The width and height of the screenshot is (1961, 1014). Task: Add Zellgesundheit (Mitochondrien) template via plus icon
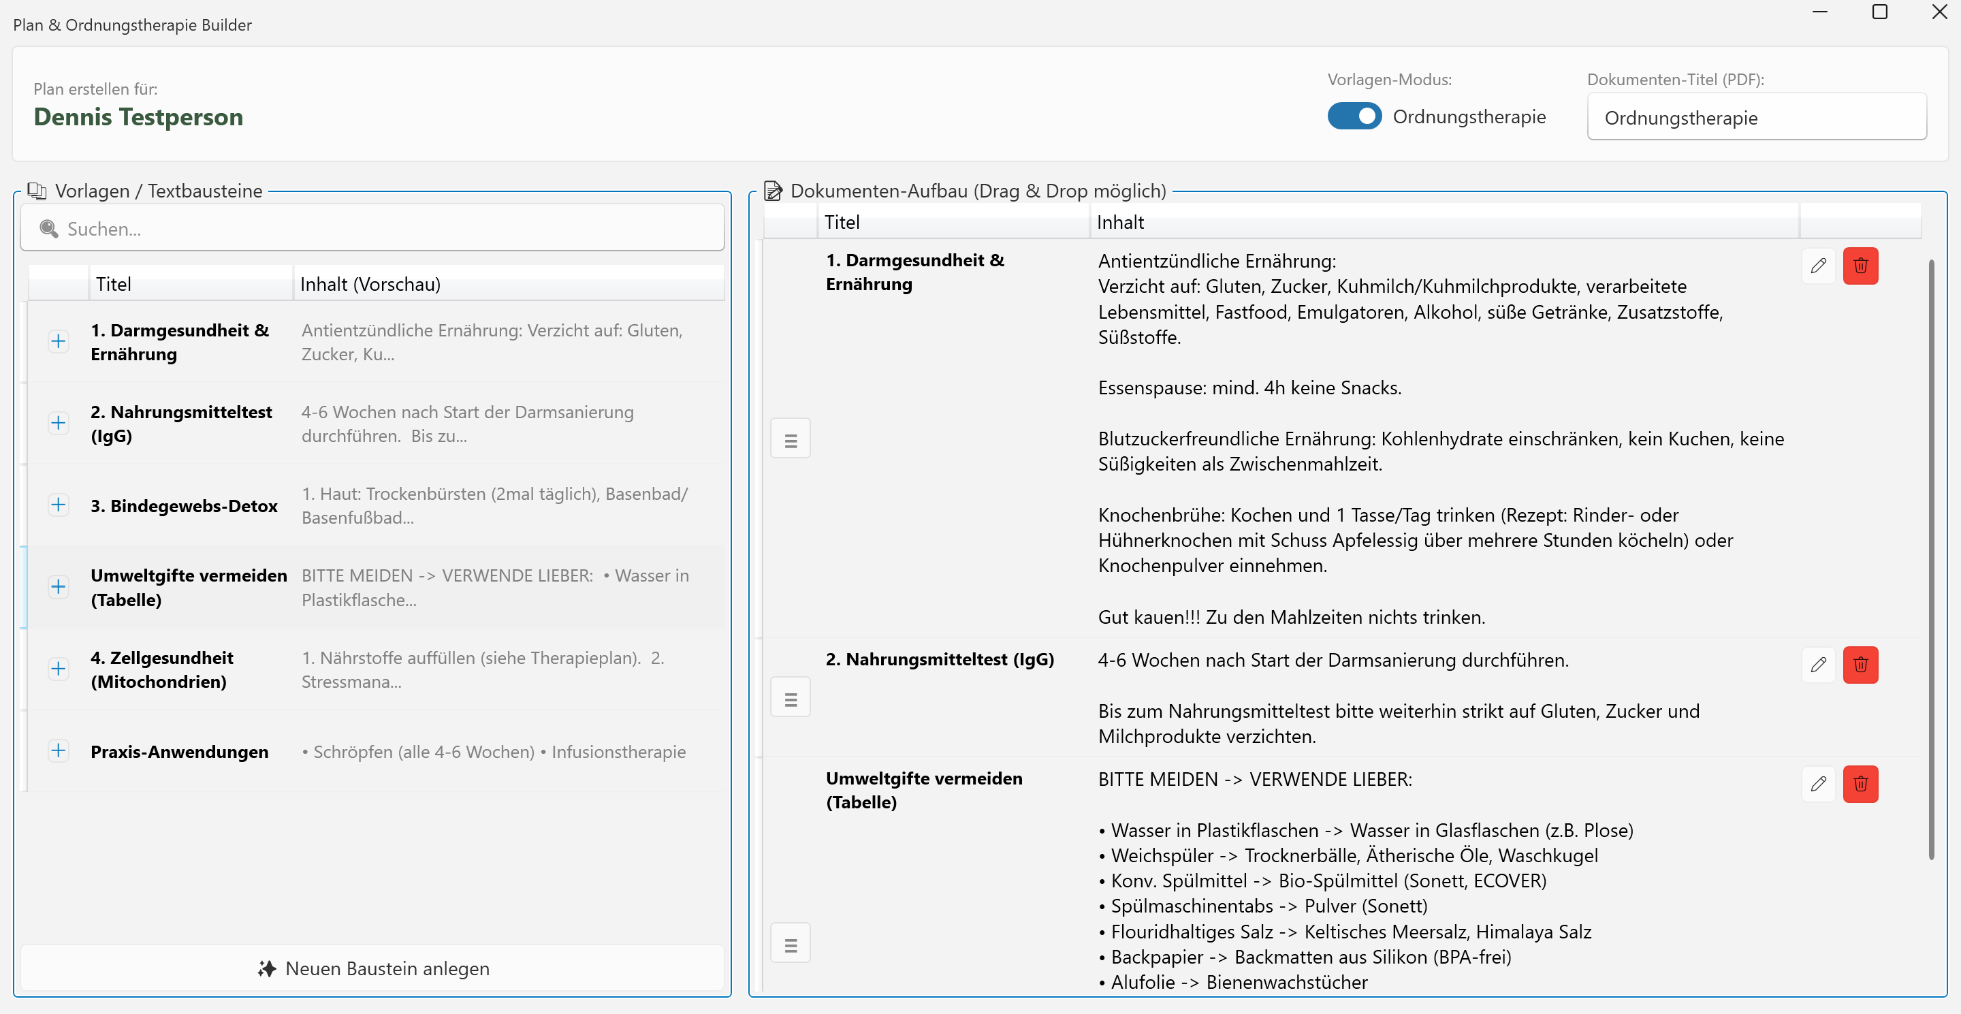(59, 668)
